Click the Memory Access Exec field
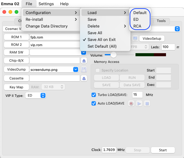Viewport: 184px width, 158px height. pyautogui.click(x=164, y=85)
